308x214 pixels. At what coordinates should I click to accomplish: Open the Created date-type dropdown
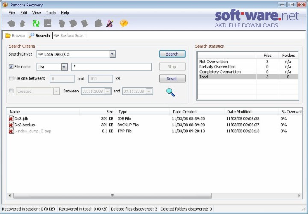[56, 91]
